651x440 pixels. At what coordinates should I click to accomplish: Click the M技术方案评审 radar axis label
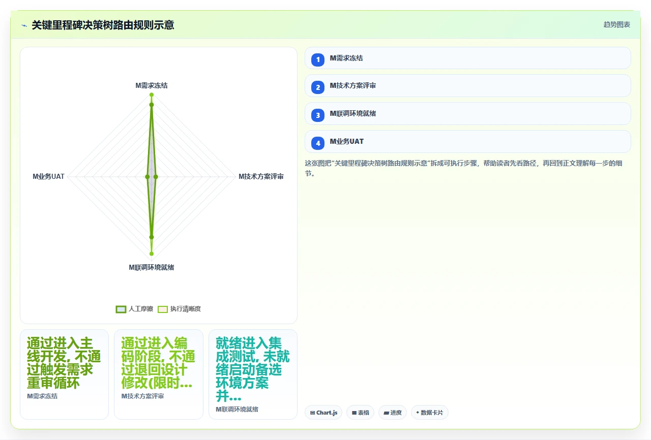click(x=261, y=176)
